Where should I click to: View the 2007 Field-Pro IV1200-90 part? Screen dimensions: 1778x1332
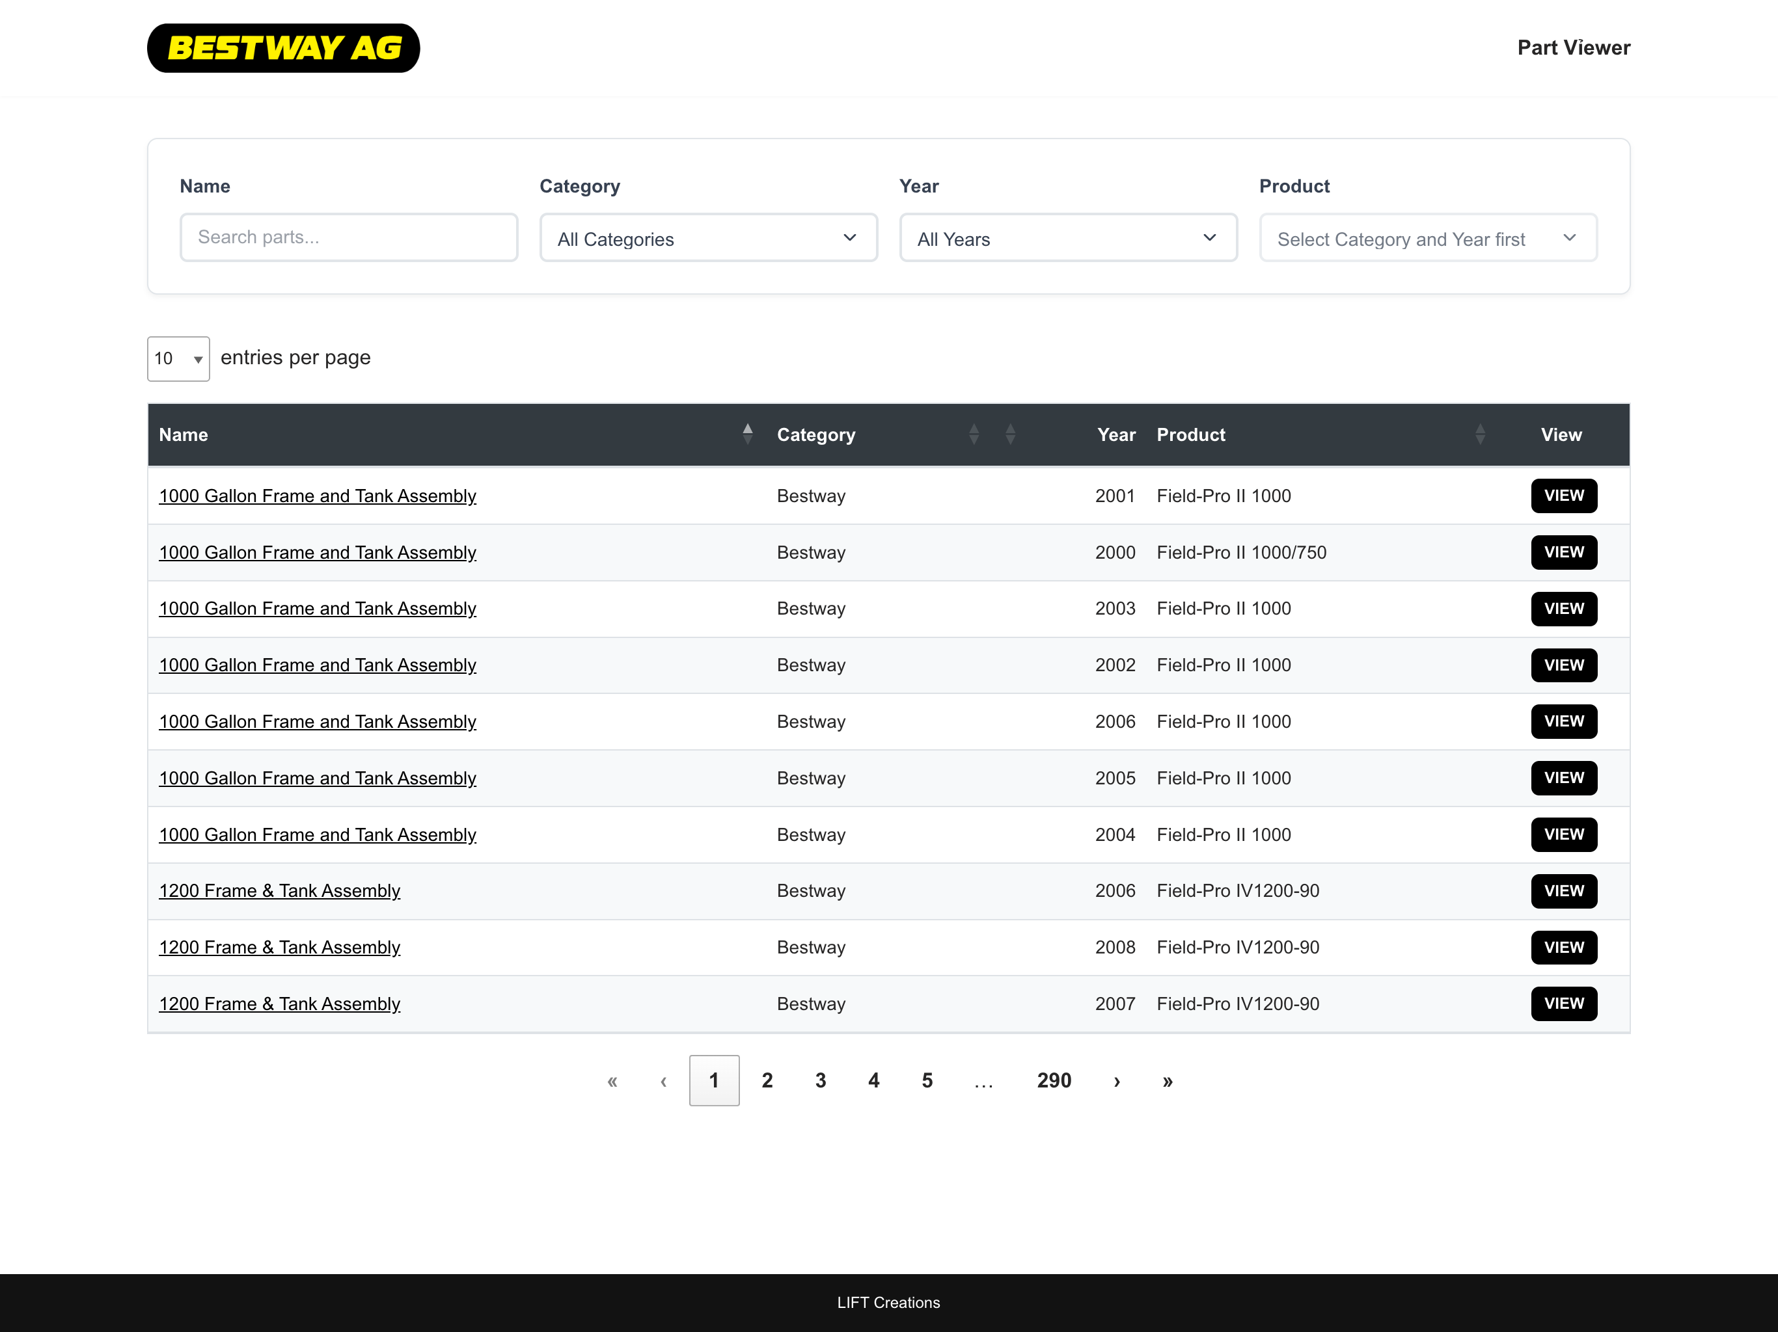1563,1004
